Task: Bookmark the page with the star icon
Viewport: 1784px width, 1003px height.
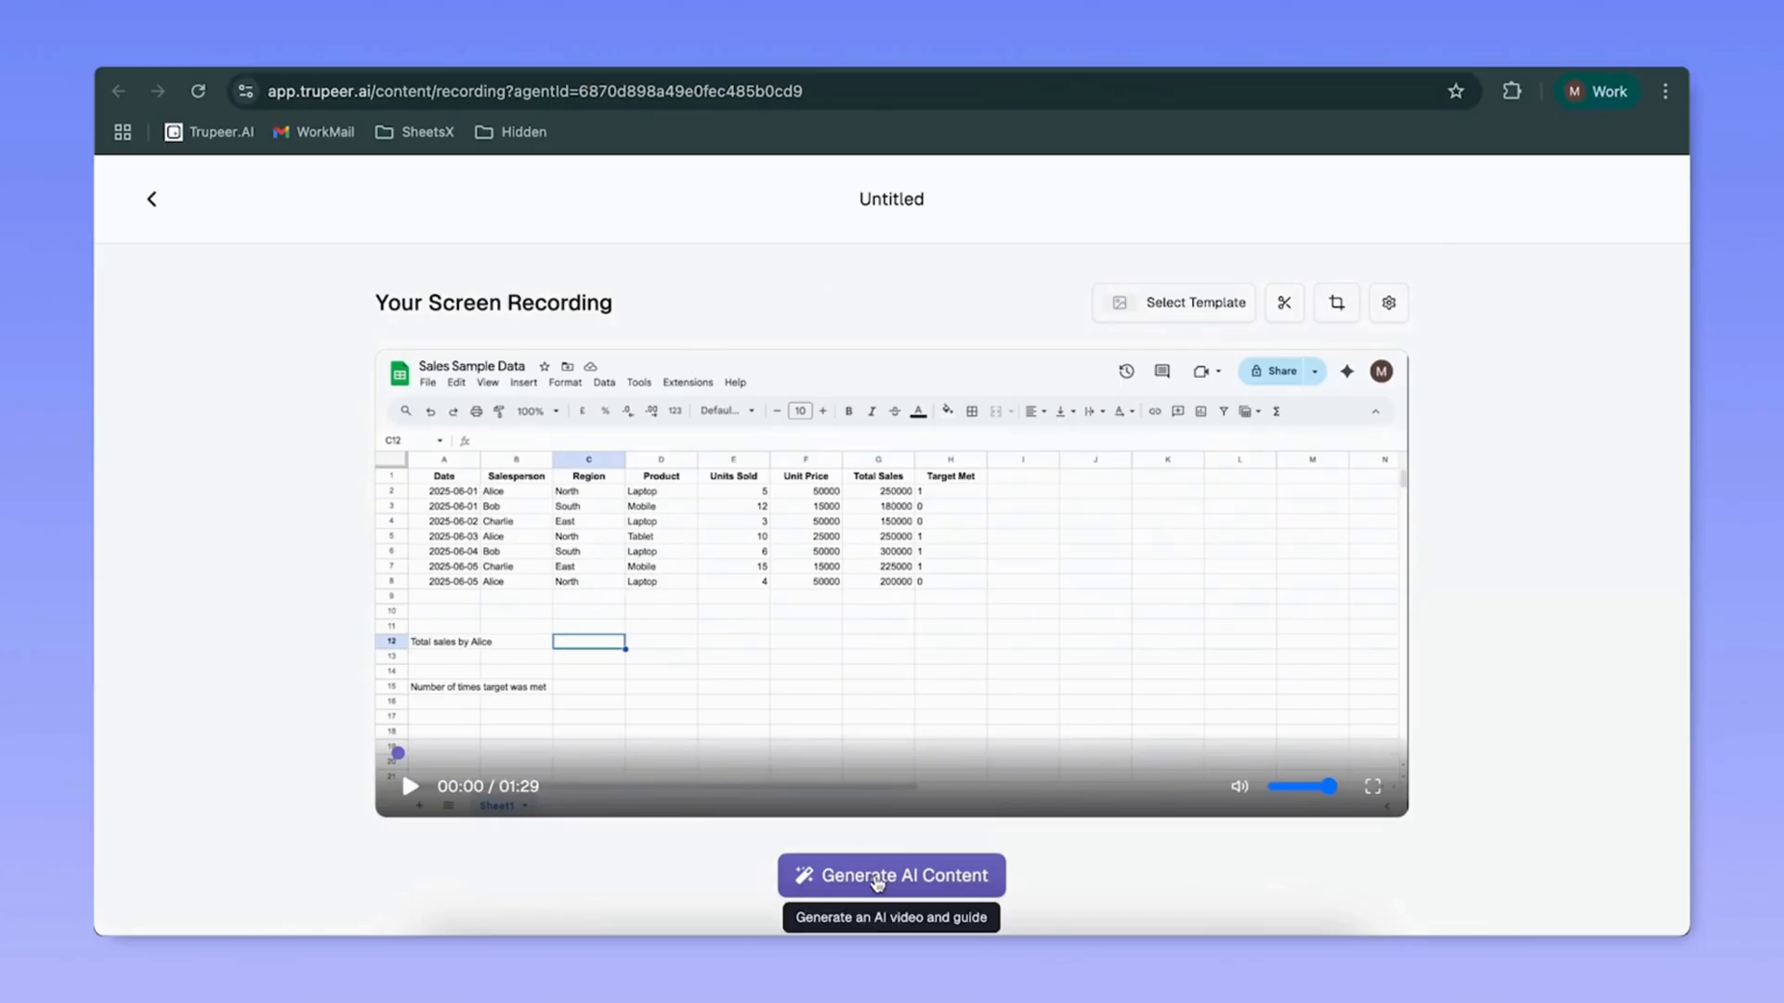Action: pyautogui.click(x=1455, y=91)
